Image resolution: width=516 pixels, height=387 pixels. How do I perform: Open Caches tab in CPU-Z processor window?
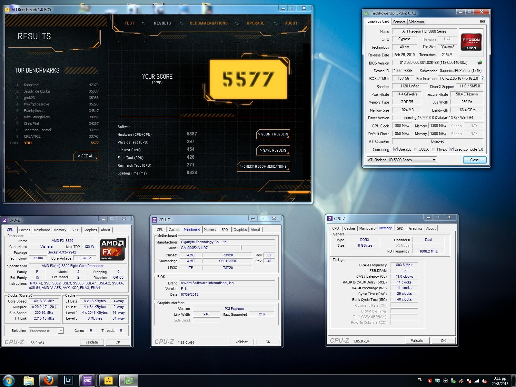[24, 230]
